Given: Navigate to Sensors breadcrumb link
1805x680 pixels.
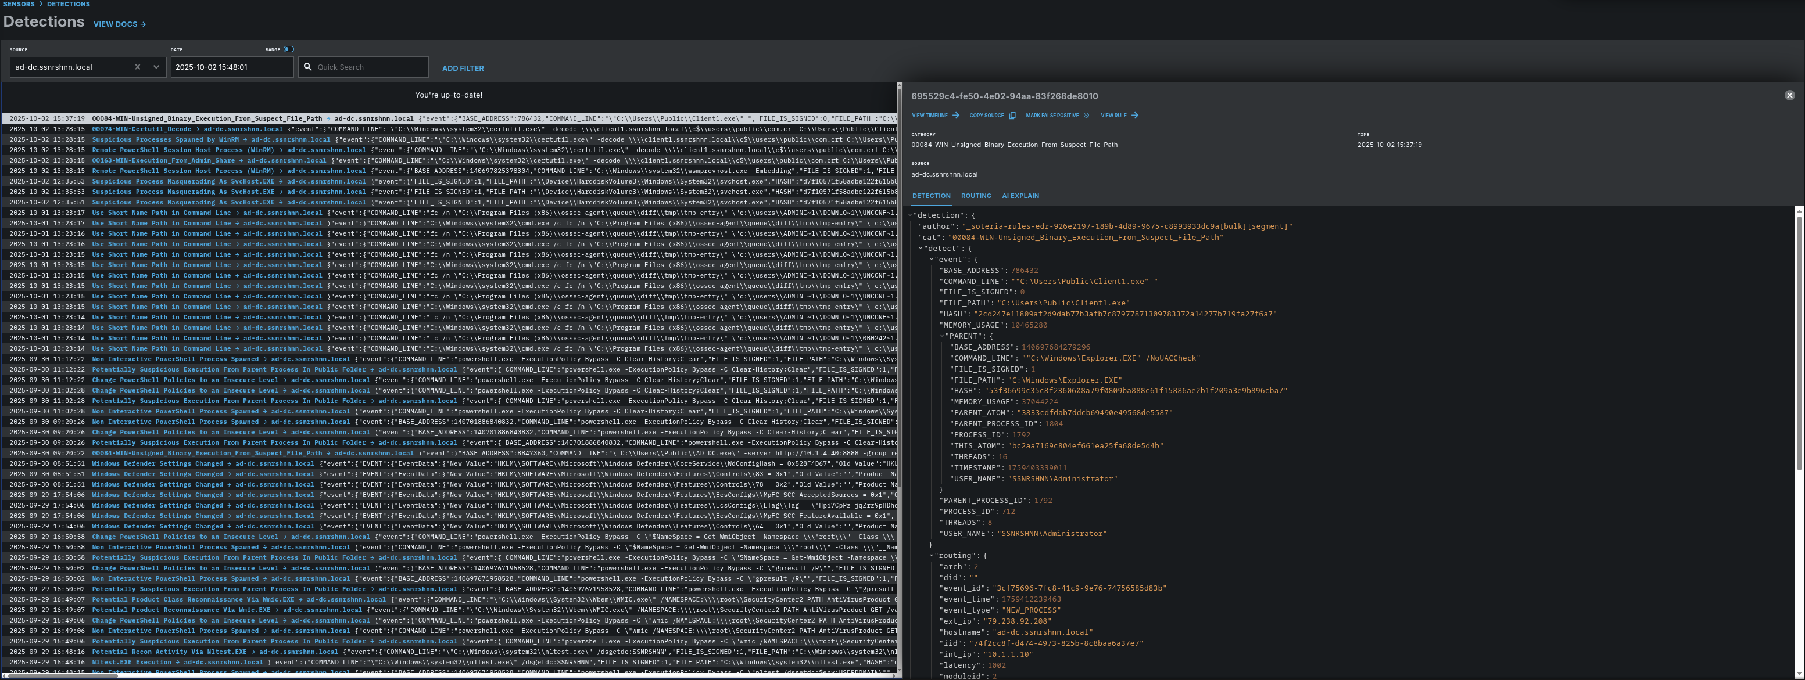Looking at the screenshot, I should 19,4.
